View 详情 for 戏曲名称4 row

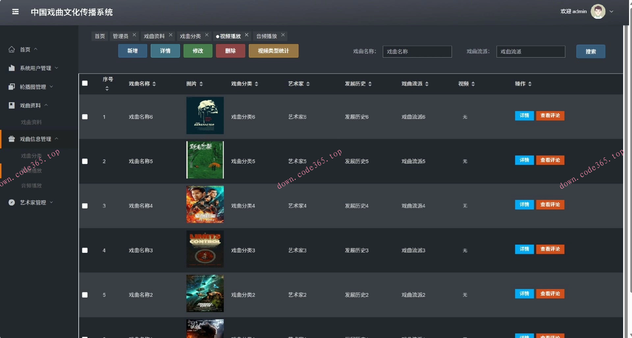524,205
